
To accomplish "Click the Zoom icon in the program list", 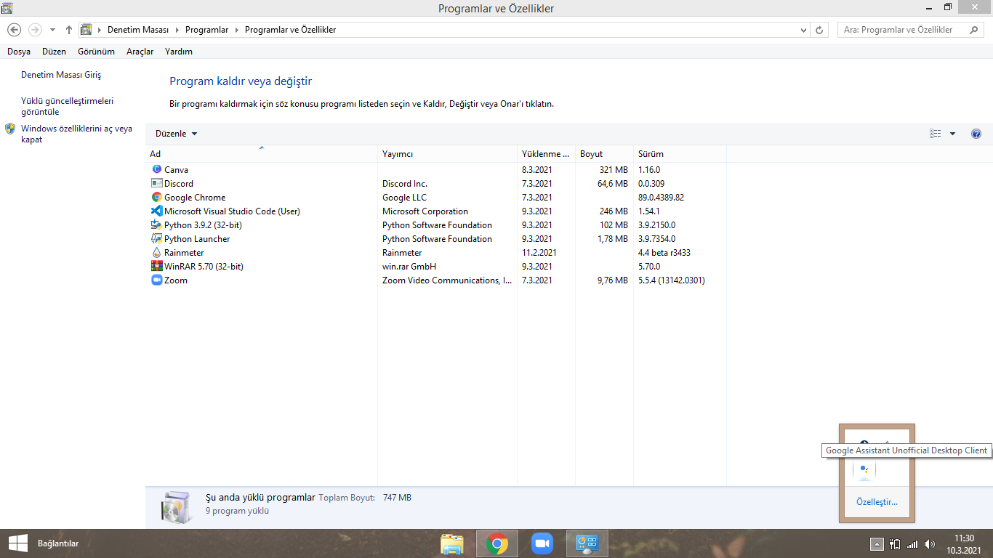I will pos(156,280).
